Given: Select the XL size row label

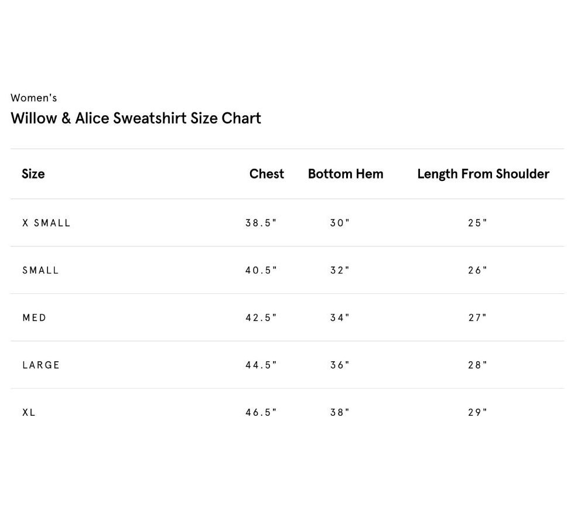Looking at the screenshot, I should coord(29,413).
